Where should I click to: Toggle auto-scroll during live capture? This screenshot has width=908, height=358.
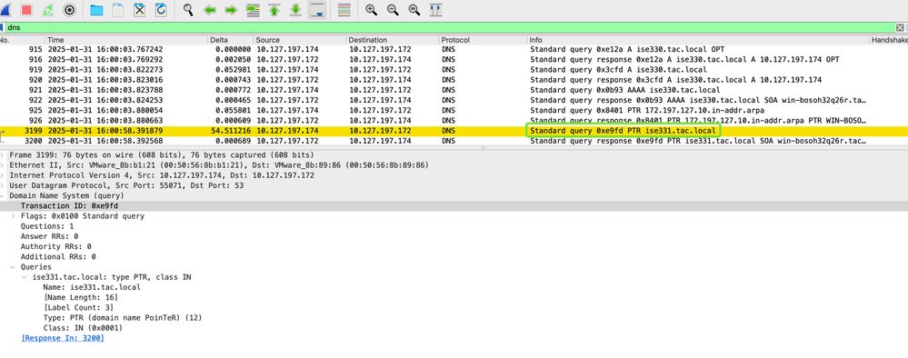[x=317, y=9]
